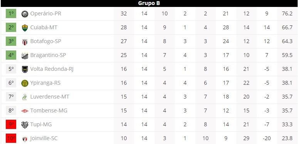The image size is (298, 144).
Task: Open the Operário-PR team link
Action: click(x=46, y=13)
